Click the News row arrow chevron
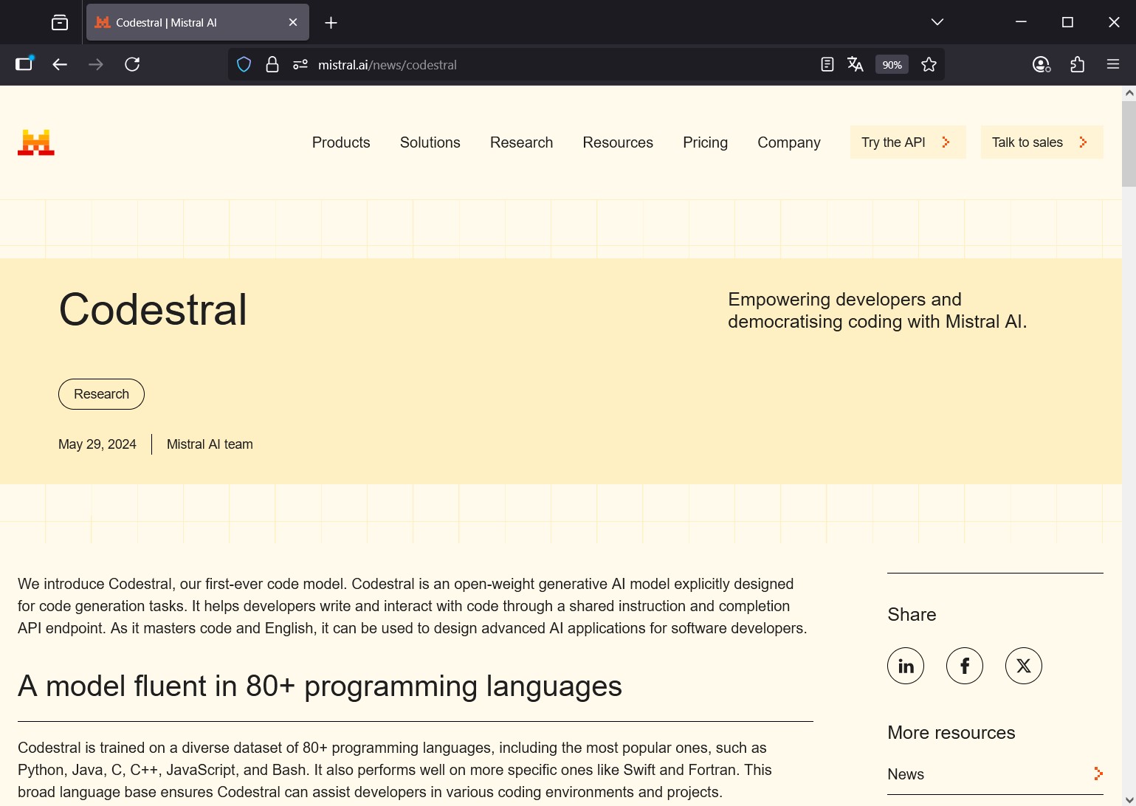The width and height of the screenshot is (1136, 806). pos(1098,774)
